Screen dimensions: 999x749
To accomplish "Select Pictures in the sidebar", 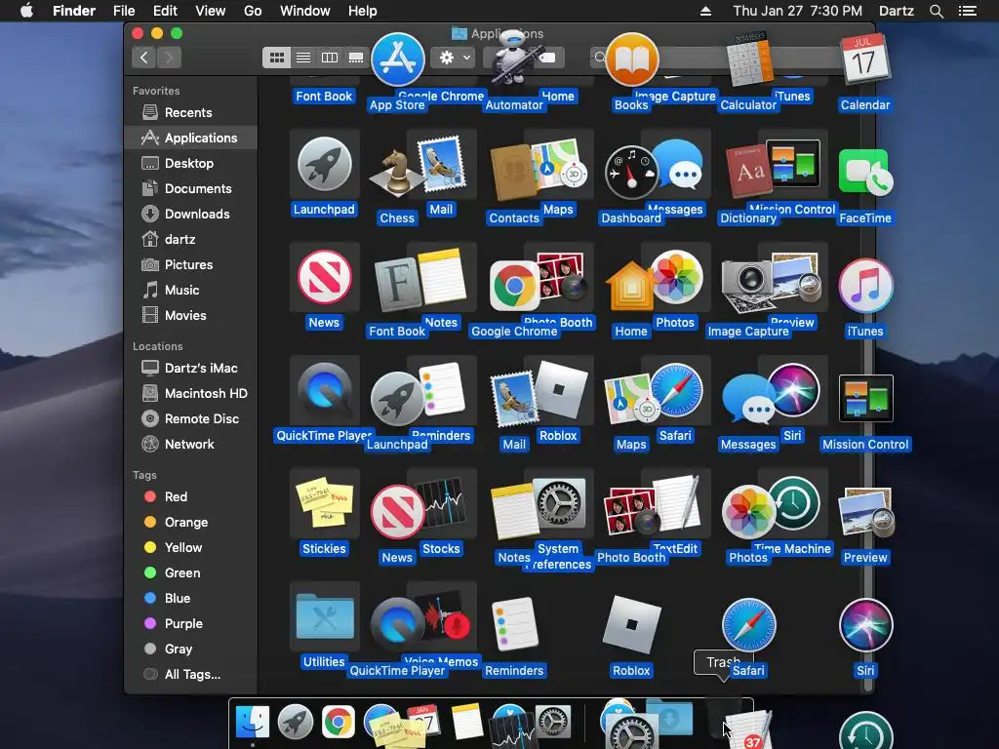I will pyautogui.click(x=191, y=265).
